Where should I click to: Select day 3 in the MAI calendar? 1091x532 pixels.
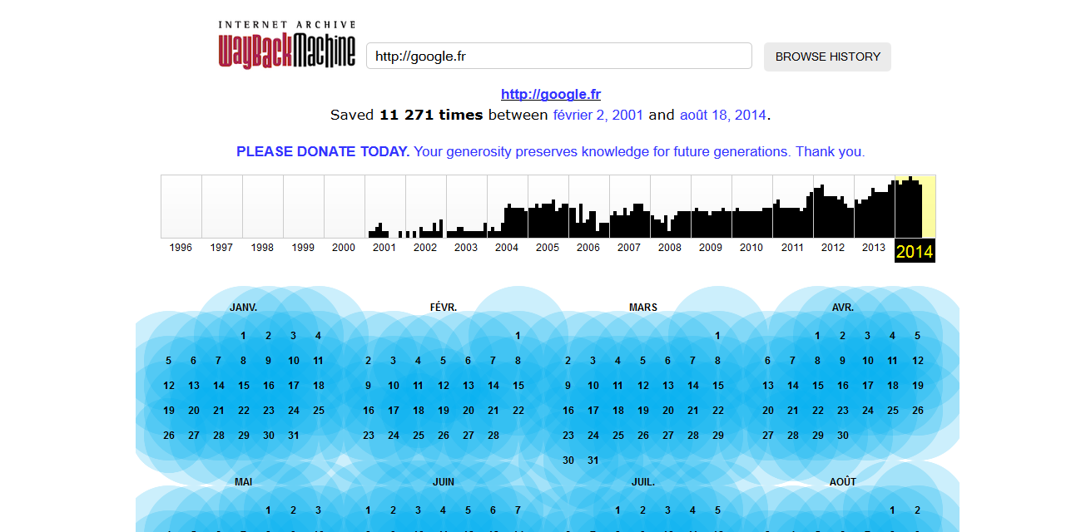(318, 510)
